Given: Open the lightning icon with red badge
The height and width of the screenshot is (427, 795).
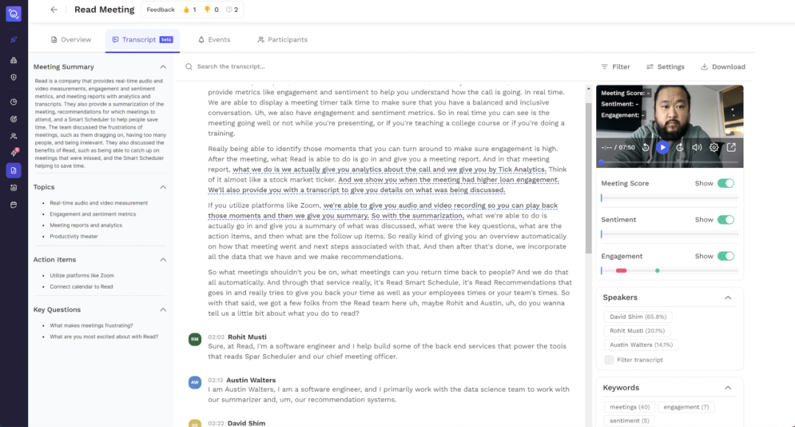Looking at the screenshot, I should (x=14, y=152).
